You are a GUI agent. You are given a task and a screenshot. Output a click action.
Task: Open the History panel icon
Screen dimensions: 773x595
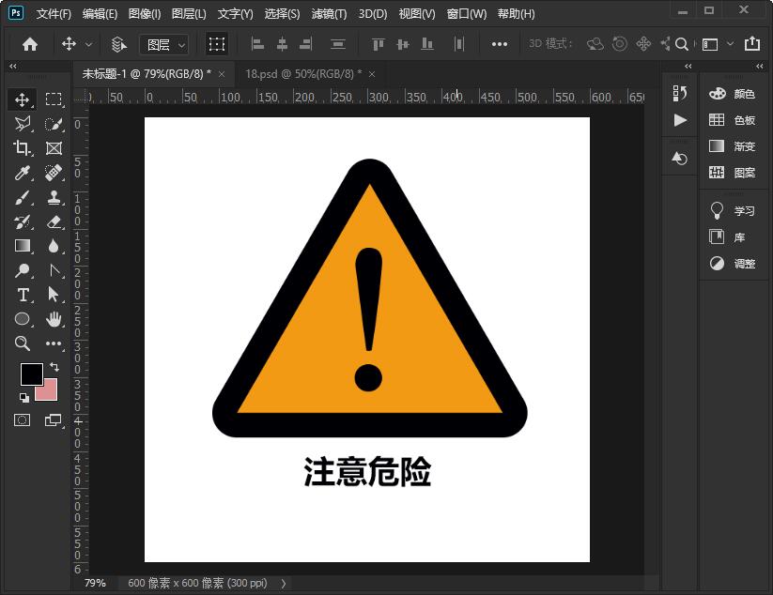(x=680, y=93)
